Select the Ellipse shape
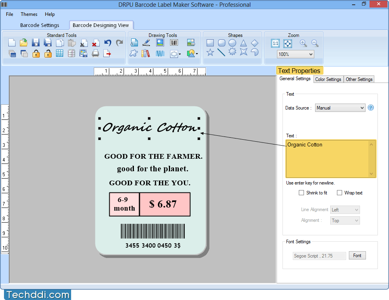Image resolution: width=389 pixels, height=300 pixels. point(232,43)
